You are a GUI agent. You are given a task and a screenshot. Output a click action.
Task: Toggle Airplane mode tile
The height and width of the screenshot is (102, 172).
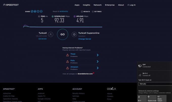tap(152, 98)
